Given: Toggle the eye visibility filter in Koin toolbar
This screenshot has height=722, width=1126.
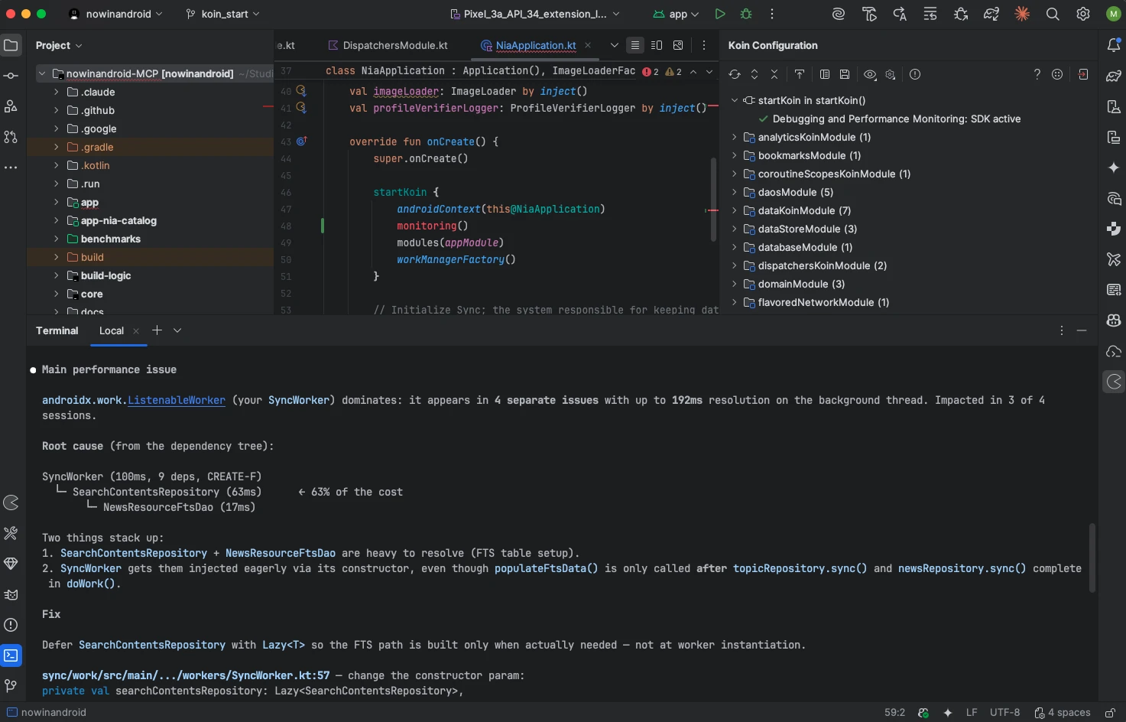Looking at the screenshot, I should coord(870,74).
